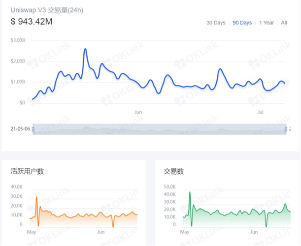Click the 50.0K label on transactions chart
The width and height of the screenshot is (301, 246).
coord(169,187)
